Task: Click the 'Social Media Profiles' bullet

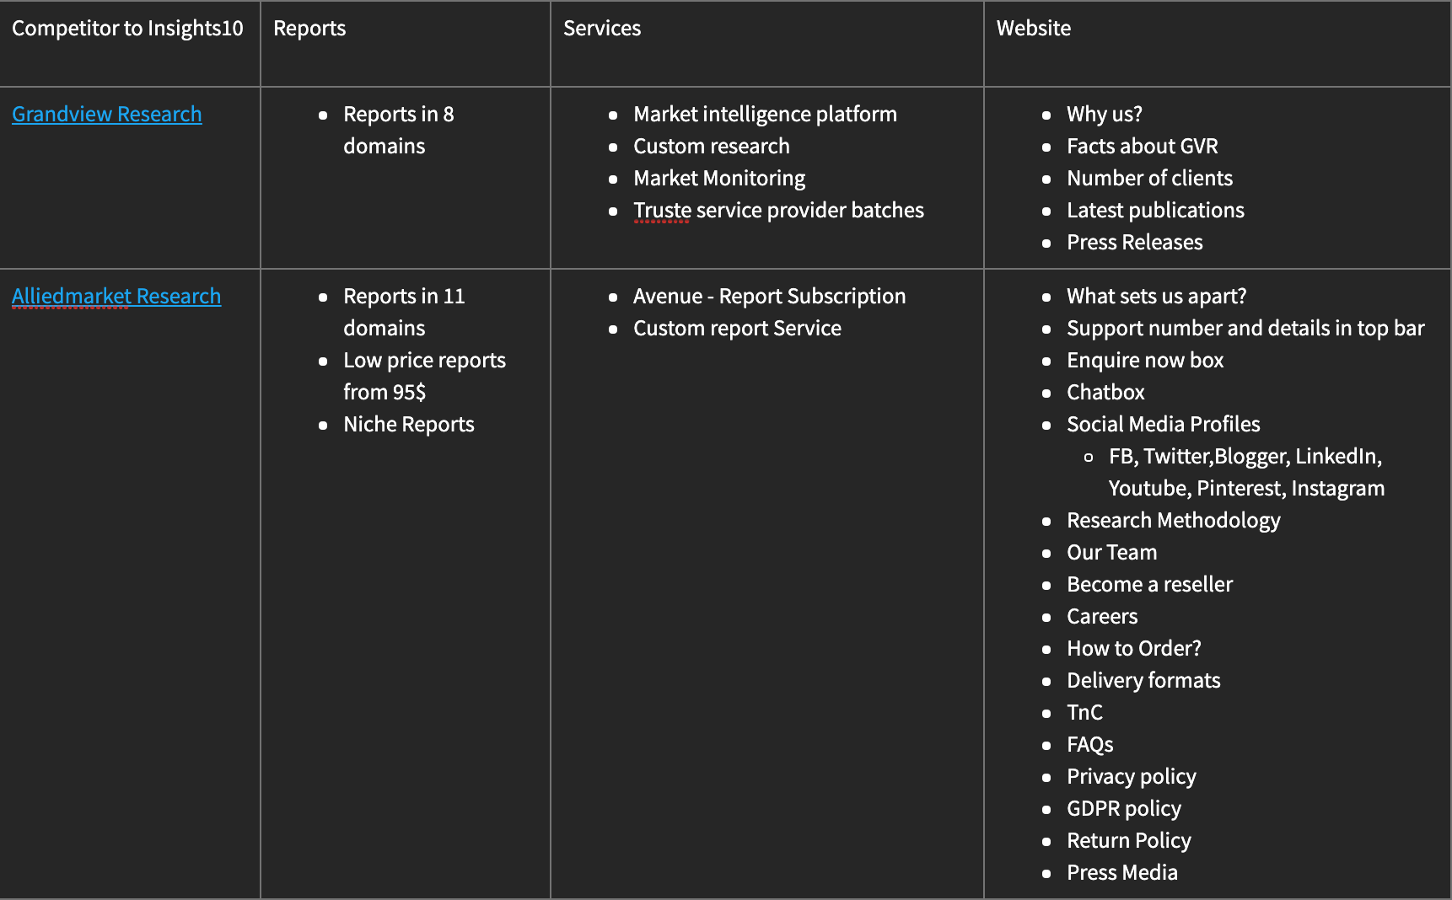Action: pyautogui.click(x=1163, y=424)
